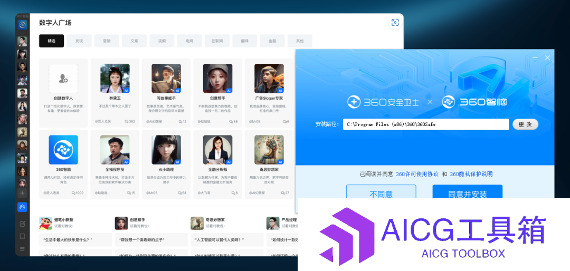Click the tablet device icon in sidebar
The width and height of the screenshot is (570, 271).
pyautogui.click(x=22, y=237)
